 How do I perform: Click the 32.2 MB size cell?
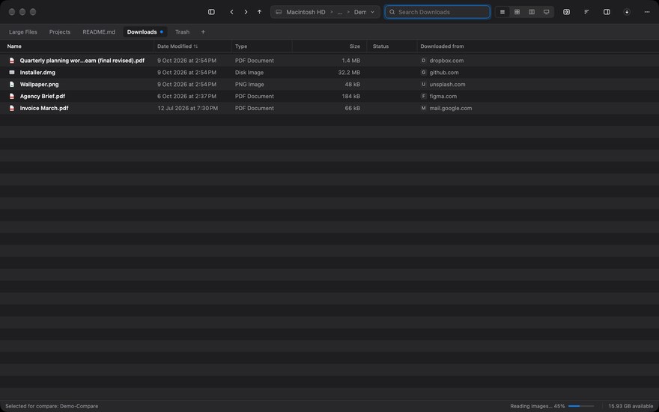point(349,73)
